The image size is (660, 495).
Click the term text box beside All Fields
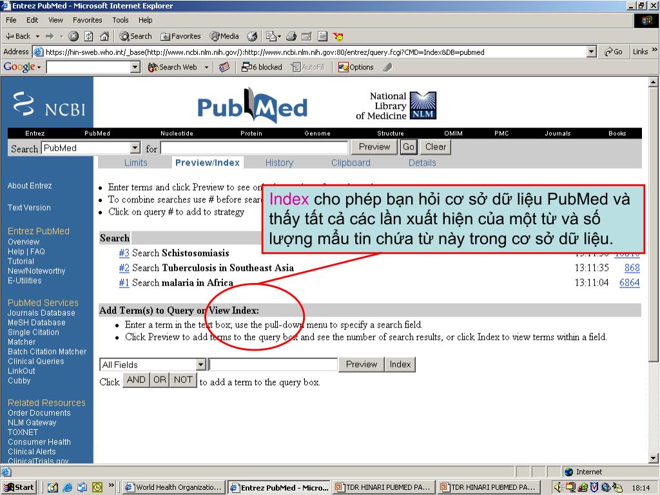tap(273, 365)
